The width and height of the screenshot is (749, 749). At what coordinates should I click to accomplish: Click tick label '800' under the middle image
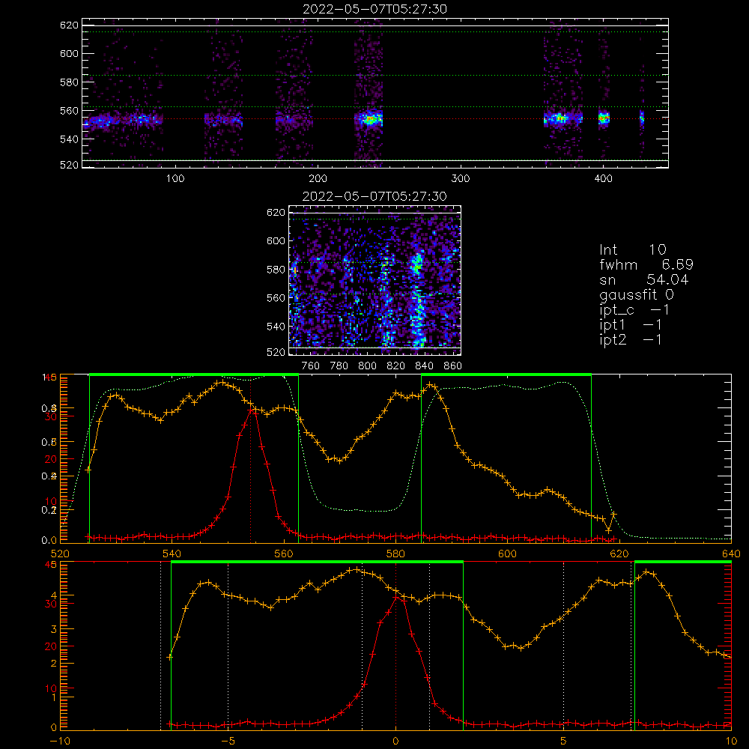tap(367, 366)
